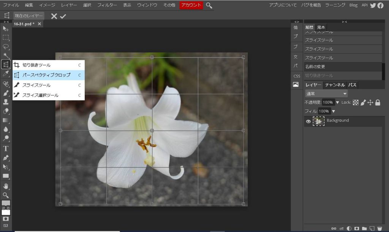Switch to the チャンネル tab

[335, 85]
